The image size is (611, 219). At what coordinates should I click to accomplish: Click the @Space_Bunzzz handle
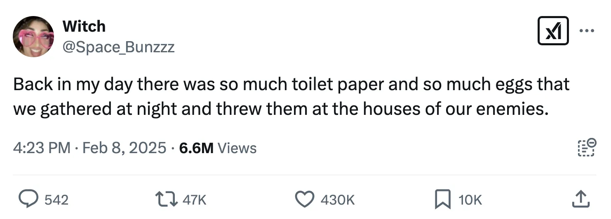118,47
